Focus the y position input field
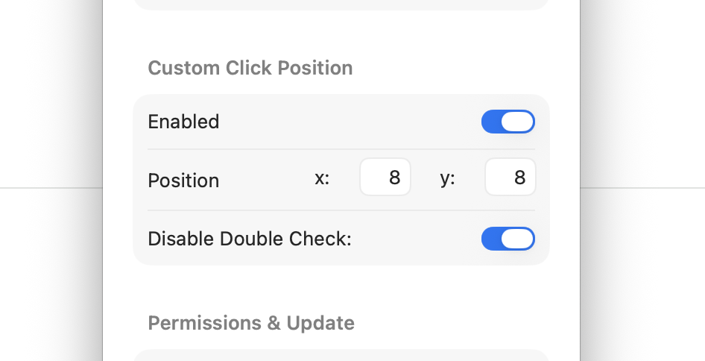 (510, 178)
